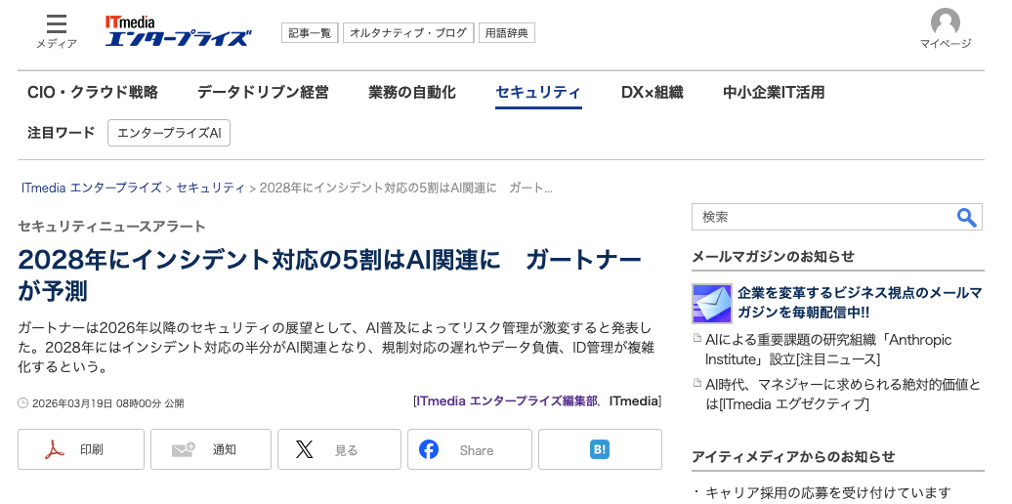This screenshot has width=1012, height=504.
Task: Click the PDF 印刷 print button
Action: click(81, 449)
